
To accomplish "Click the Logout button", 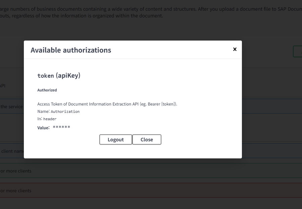I will pos(115,140).
